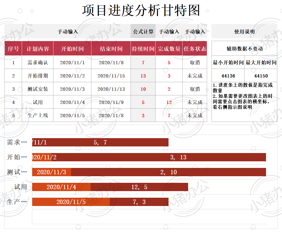Click orange bar segment 2020/11/5
Image resolution: width=282 pixels, height=233 pixels.
71,202
